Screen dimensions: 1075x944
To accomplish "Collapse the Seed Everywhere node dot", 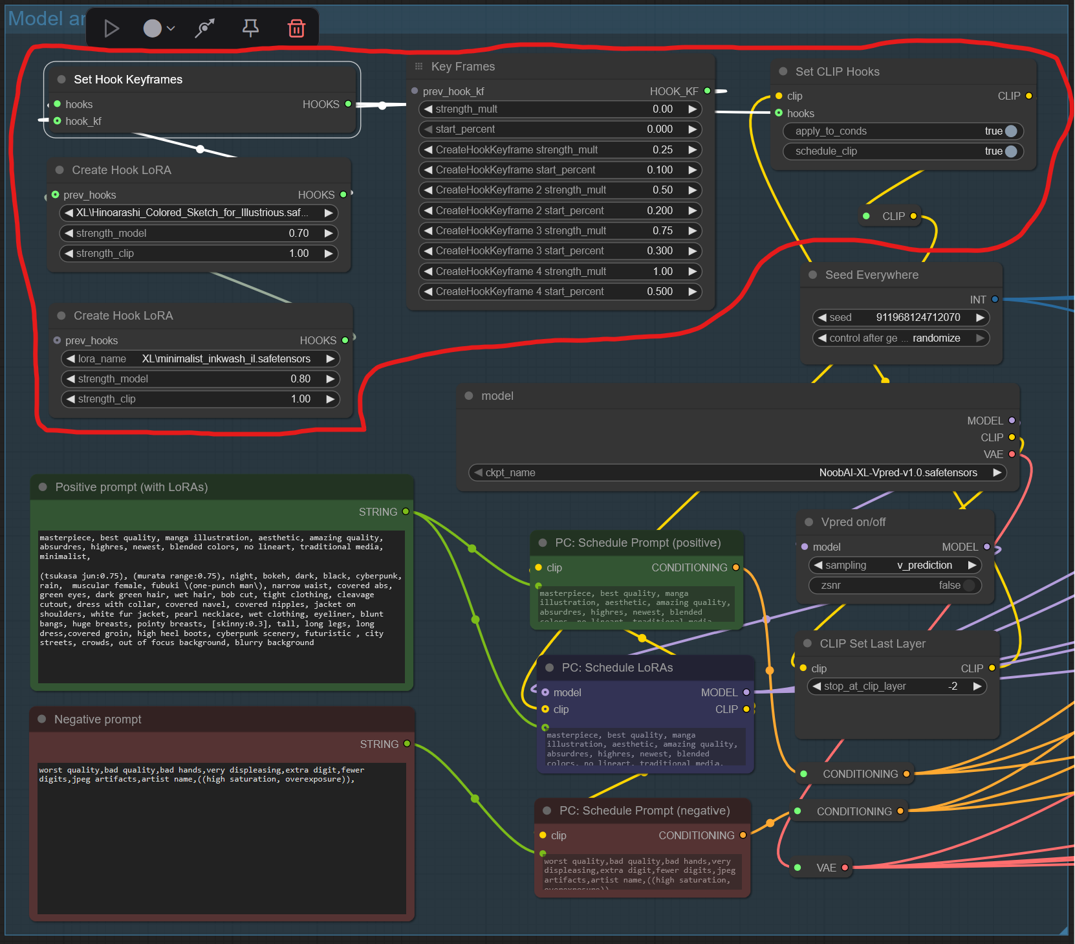I will coord(813,275).
